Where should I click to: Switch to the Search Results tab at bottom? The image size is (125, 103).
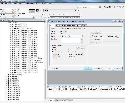pyautogui.click(x=61, y=101)
